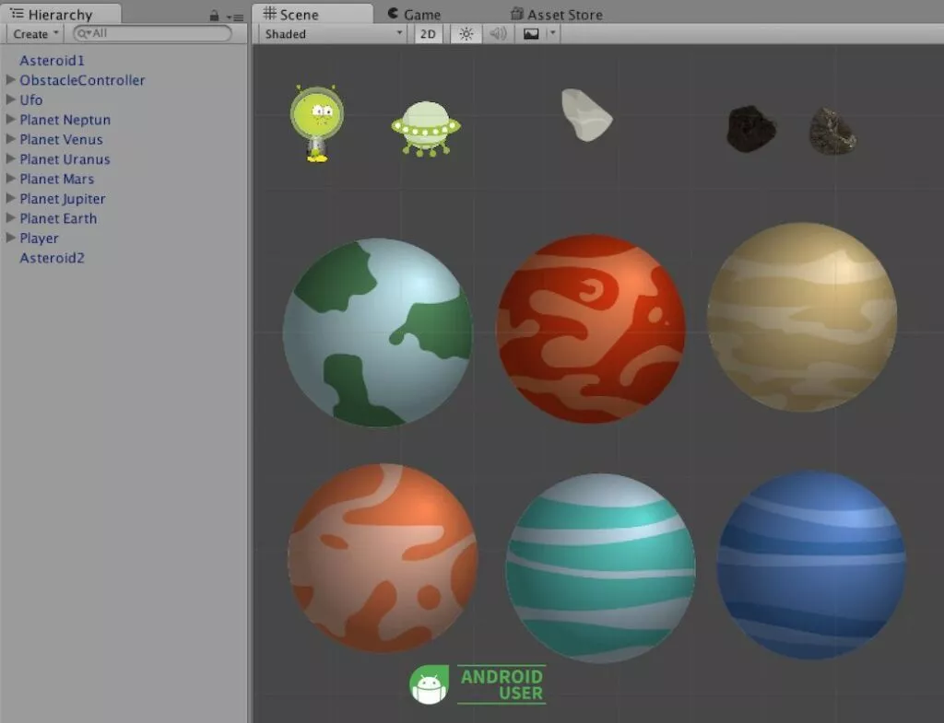This screenshot has width=944, height=723.
Task: Expand the Planet Uranus object
Action: pos(10,158)
